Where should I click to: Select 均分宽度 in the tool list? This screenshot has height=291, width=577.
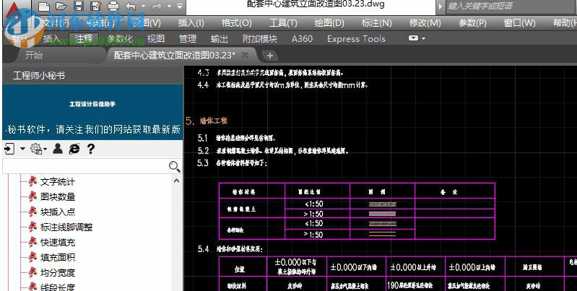tap(57, 273)
